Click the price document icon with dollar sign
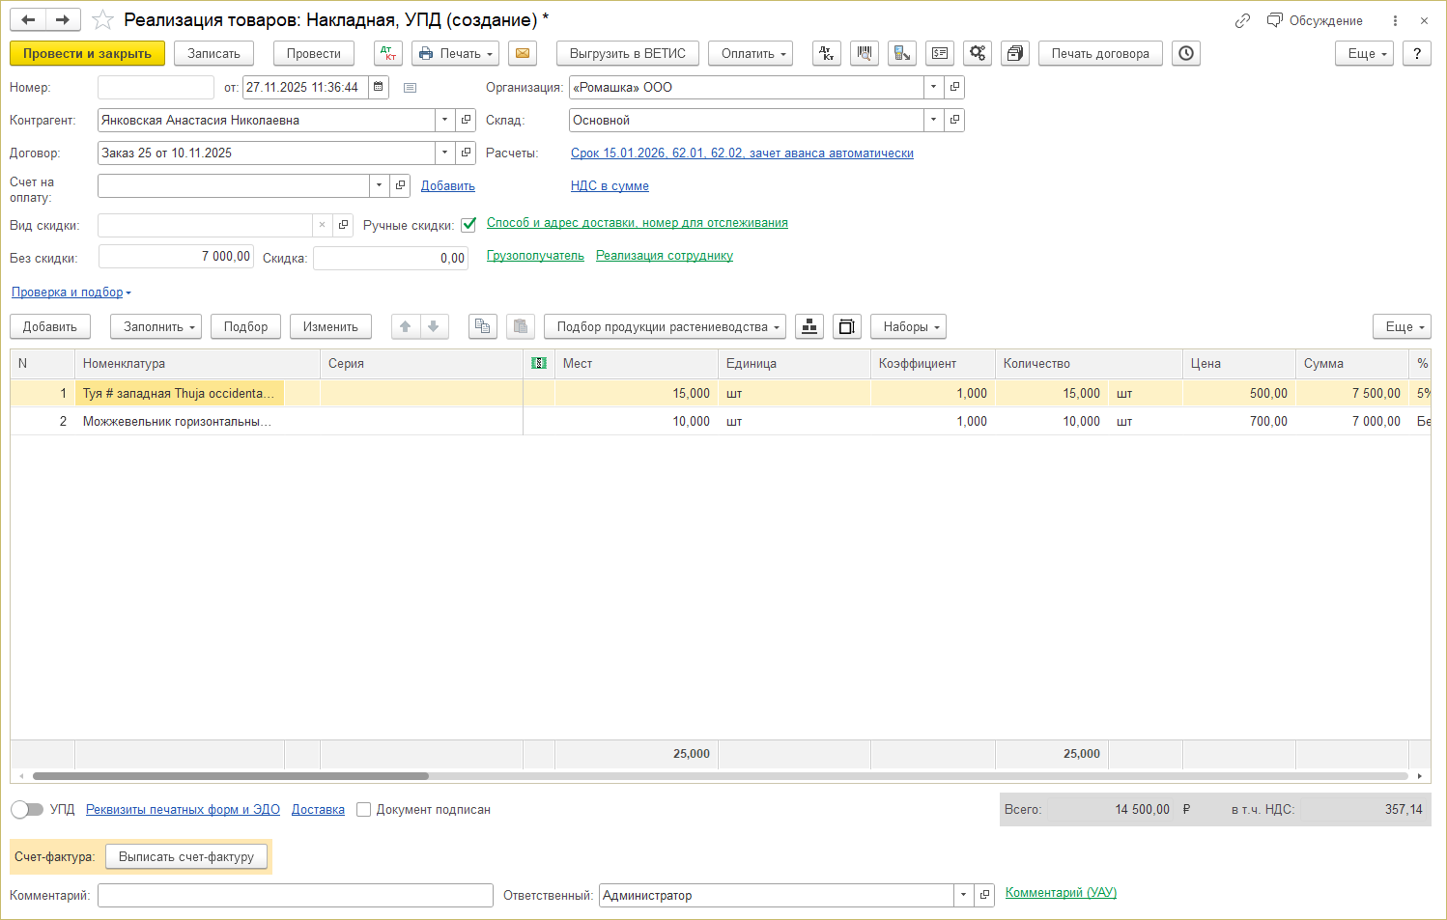The image size is (1447, 920). pyautogui.click(x=940, y=54)
